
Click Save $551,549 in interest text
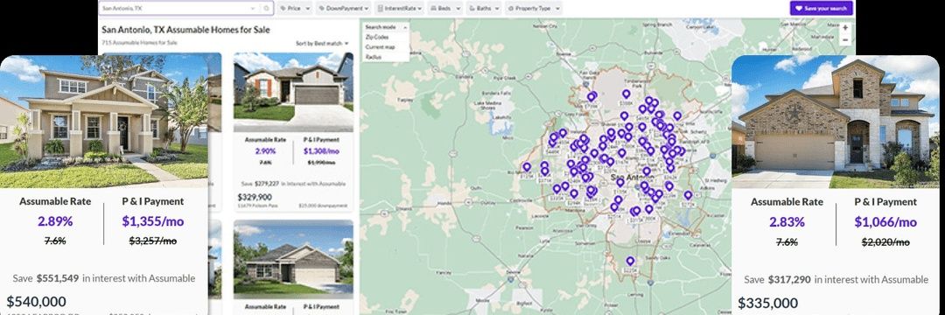(x=103, y=278)
